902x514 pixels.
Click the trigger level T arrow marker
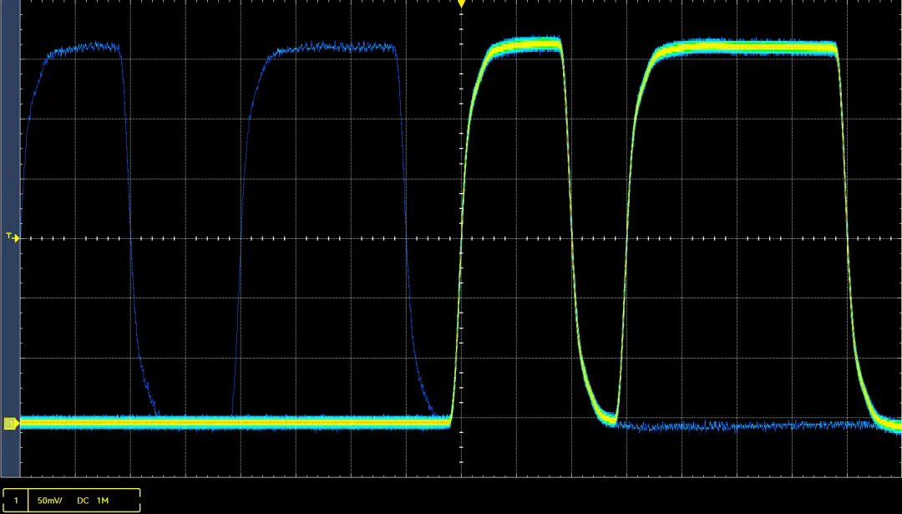coord(12,237)
